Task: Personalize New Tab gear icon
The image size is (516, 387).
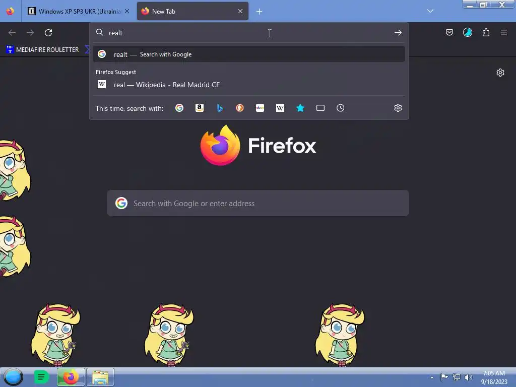Action: (500, 73)
